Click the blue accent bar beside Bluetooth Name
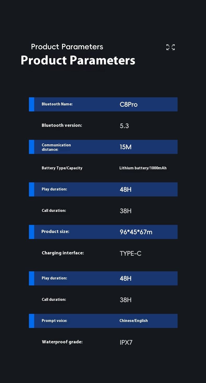The width and height of the screenshot is (206, 383). [x=32, y=104]
